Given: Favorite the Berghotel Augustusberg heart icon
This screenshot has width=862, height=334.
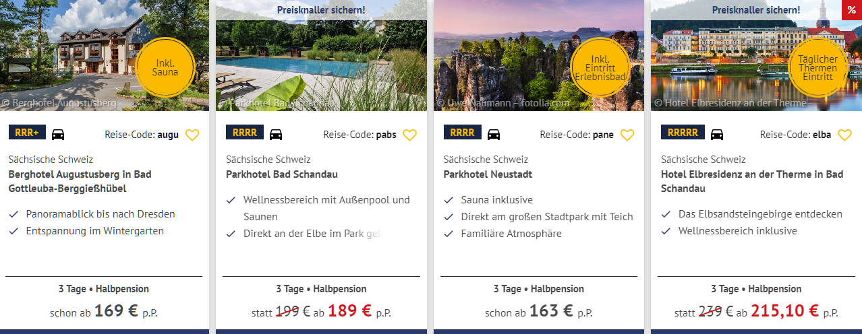Looking at the screenshot, I should click(x=192, y=135).
